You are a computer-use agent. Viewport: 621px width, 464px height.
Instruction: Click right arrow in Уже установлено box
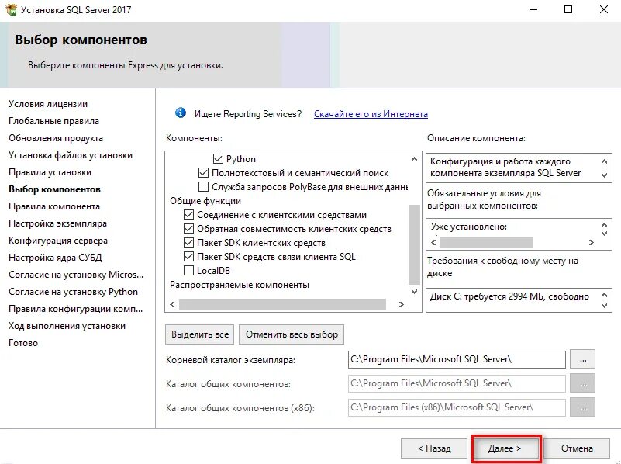[592, 242]
